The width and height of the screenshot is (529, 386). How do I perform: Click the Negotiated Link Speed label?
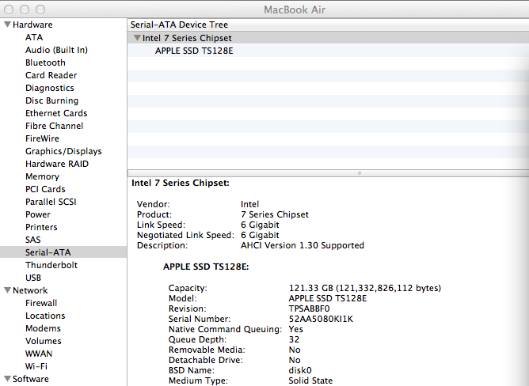click(185, 235)
